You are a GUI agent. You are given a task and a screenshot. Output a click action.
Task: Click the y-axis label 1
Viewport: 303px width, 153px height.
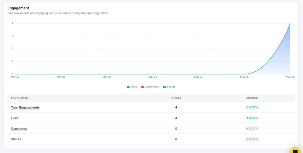point(12,61)
